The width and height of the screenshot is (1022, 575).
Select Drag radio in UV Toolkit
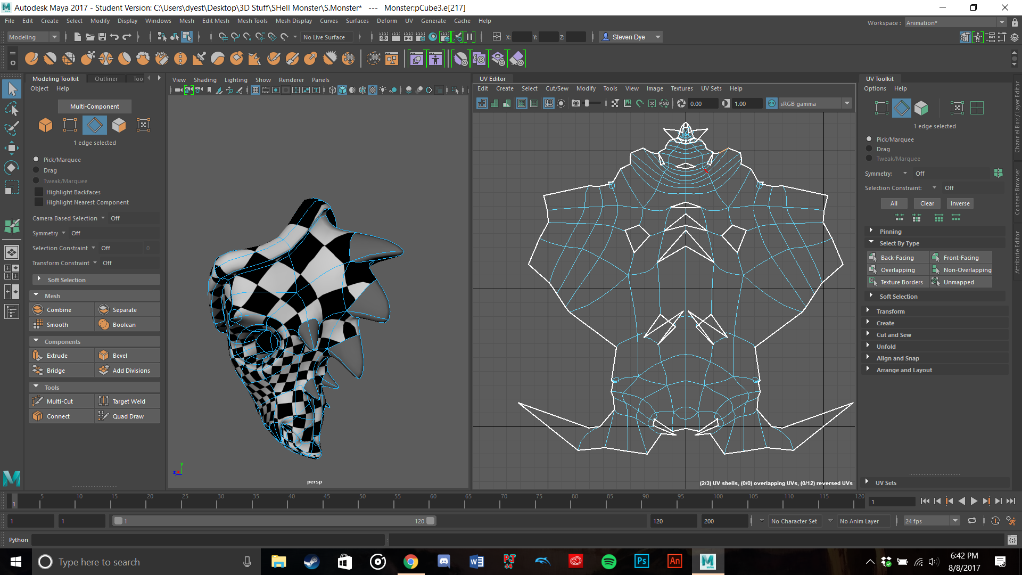[869, 149]
